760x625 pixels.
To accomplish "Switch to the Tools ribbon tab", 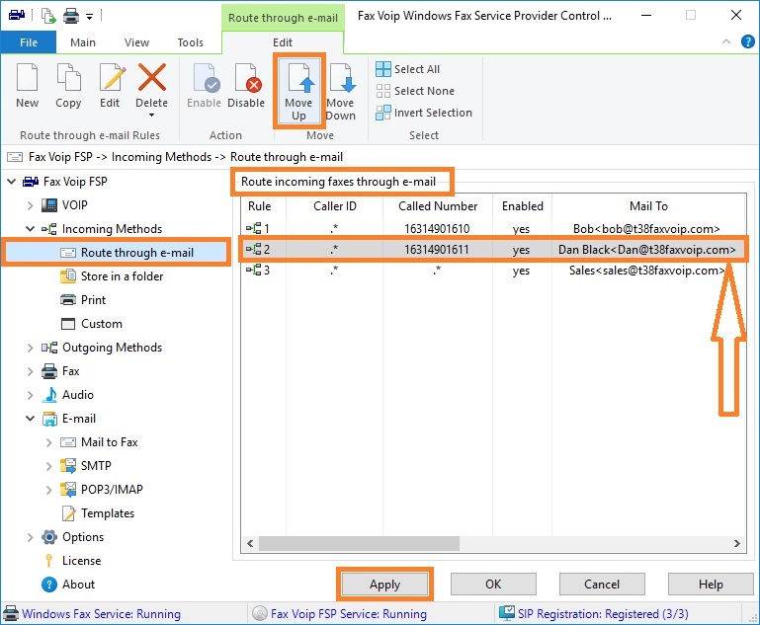I will [x=191, y=42].
